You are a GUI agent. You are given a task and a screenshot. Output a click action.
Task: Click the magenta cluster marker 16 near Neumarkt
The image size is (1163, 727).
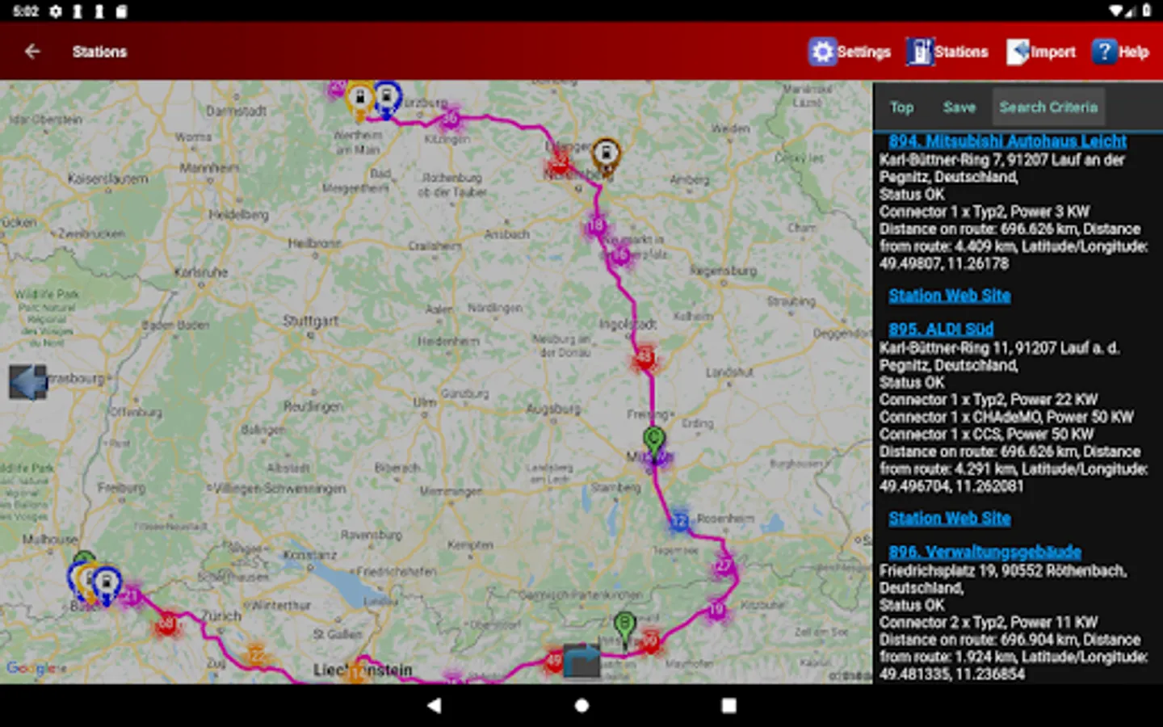tap(620, 256)
